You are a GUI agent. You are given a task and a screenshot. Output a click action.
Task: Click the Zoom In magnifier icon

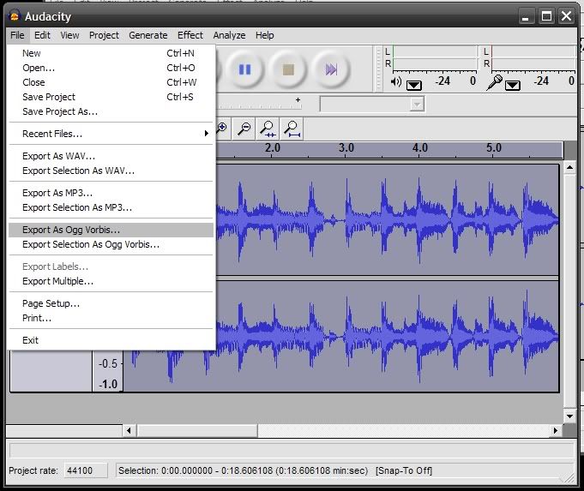pos(223,129)
